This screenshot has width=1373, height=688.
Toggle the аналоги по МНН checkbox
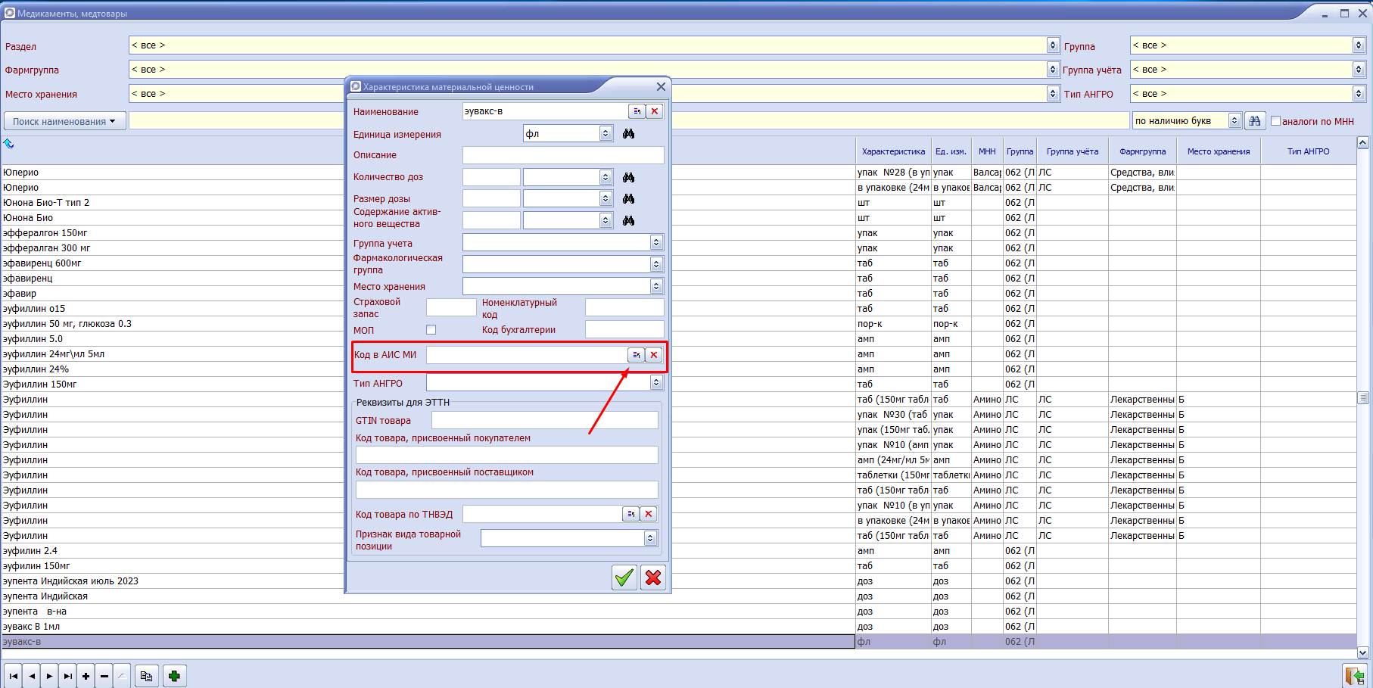(x=1275, y=121)
